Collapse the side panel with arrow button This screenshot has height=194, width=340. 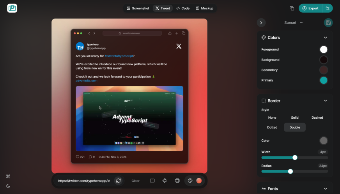coord(261,23)
